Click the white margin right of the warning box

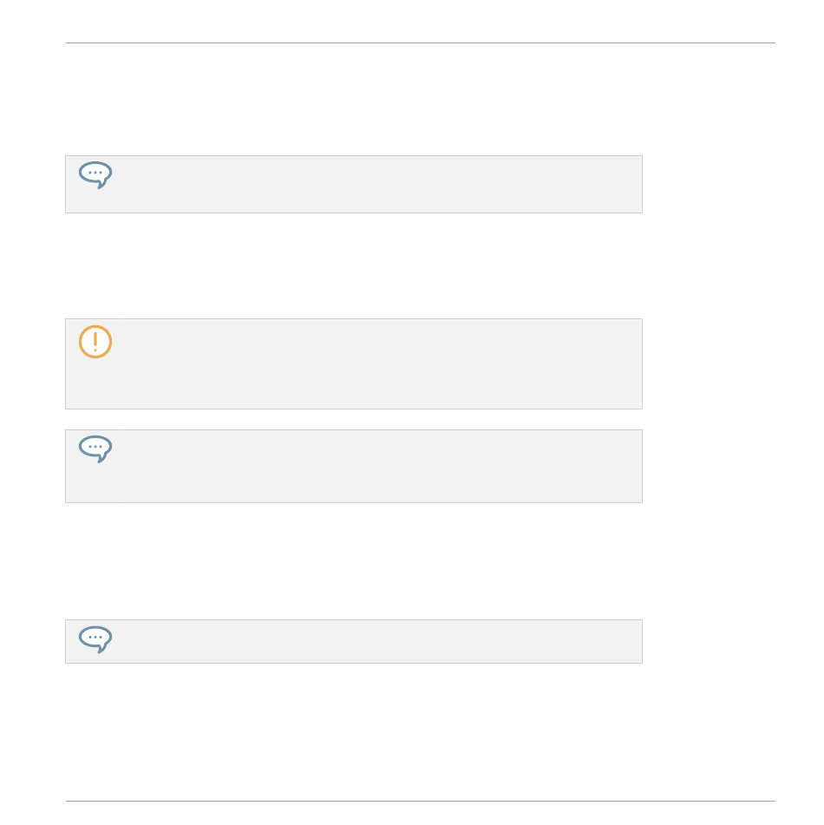pyautogui.click(x=709, y=363)
